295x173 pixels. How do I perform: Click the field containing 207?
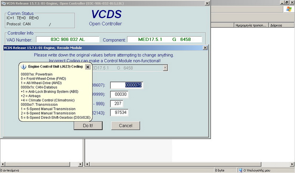pos(117,104)
